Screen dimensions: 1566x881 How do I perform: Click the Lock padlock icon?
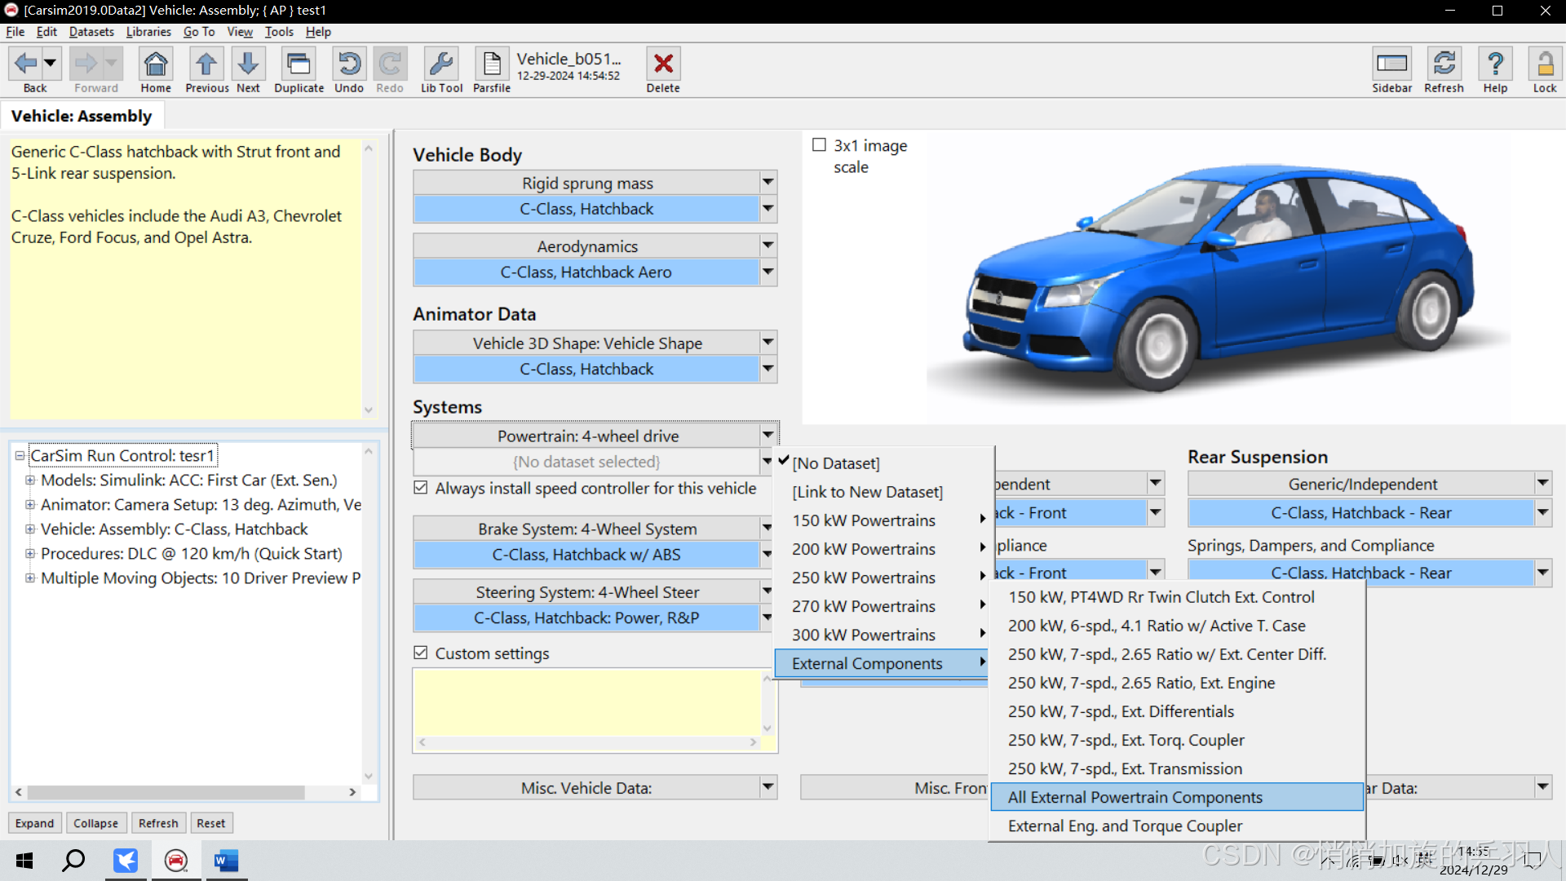[x=1544, y=64]
